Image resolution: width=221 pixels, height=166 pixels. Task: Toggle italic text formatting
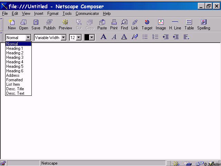(x=114, y=37)
